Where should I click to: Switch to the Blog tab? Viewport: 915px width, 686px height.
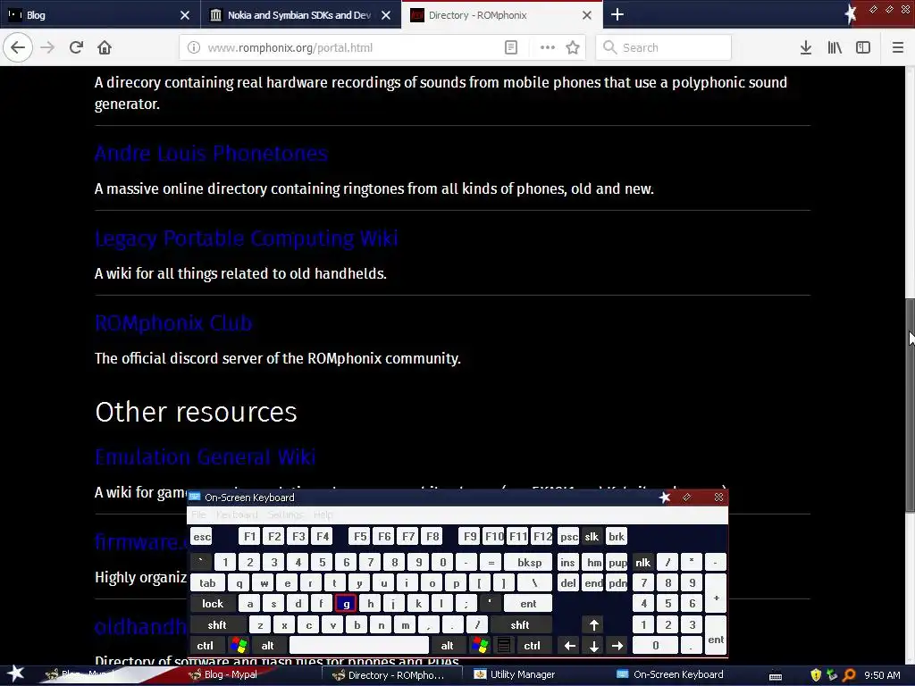tap(100, 14)
